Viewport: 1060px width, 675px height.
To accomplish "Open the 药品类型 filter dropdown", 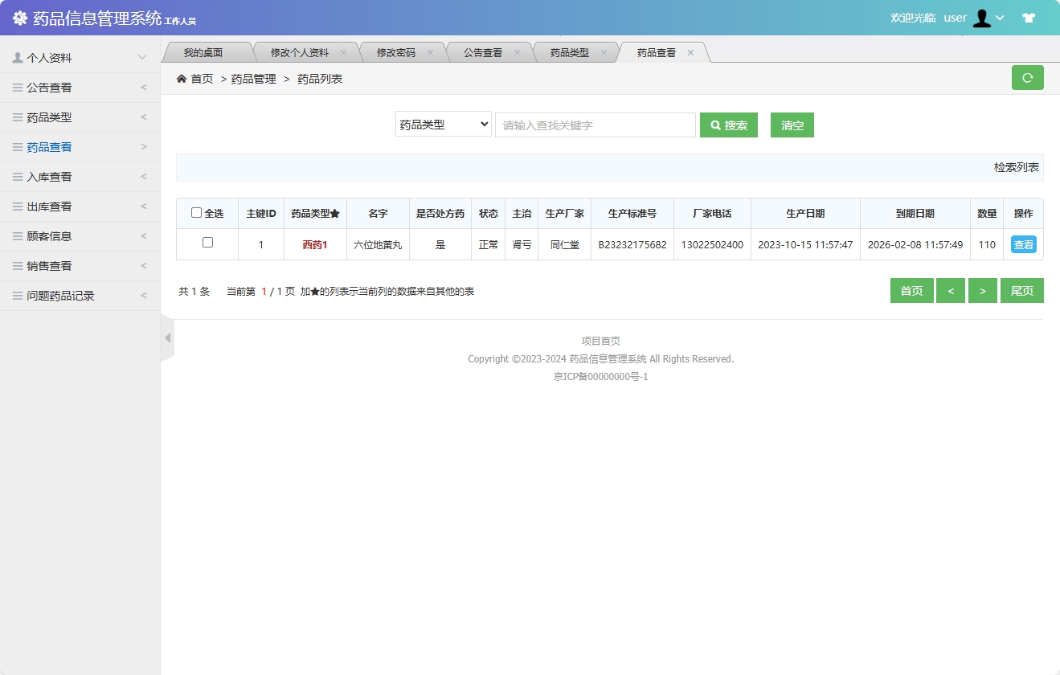I will [443, 124].
